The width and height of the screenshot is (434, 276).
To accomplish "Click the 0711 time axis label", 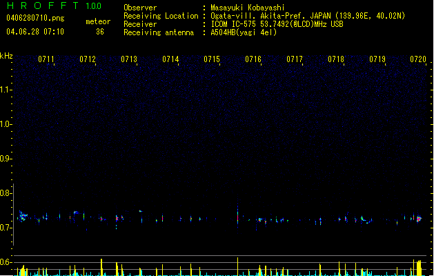I will 46,59.
